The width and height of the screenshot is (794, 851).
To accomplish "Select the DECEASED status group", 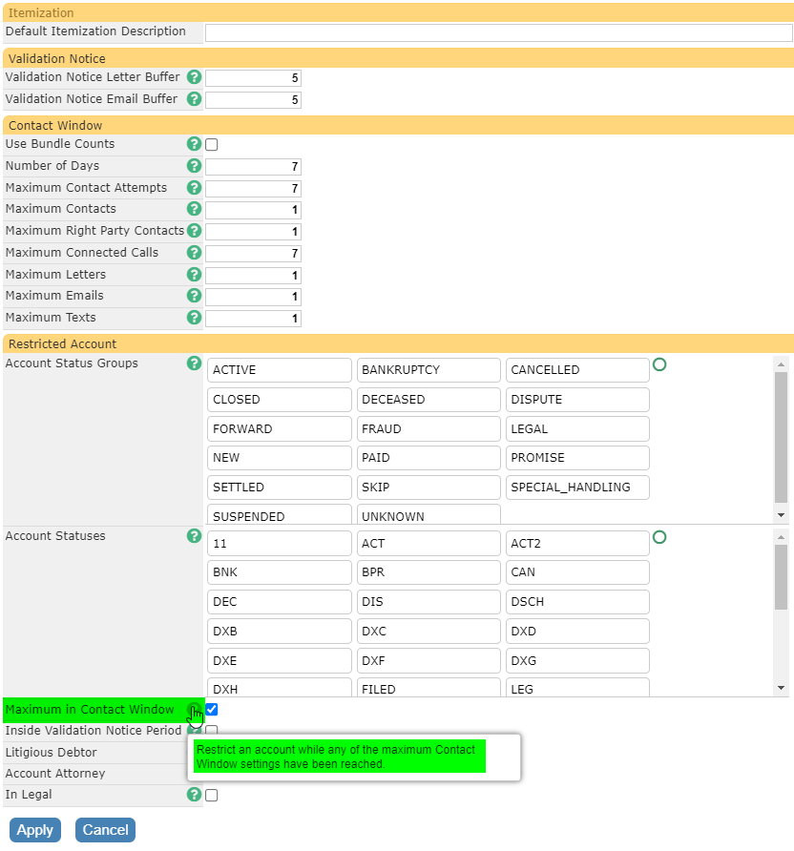I will click(x=428, y=400).
